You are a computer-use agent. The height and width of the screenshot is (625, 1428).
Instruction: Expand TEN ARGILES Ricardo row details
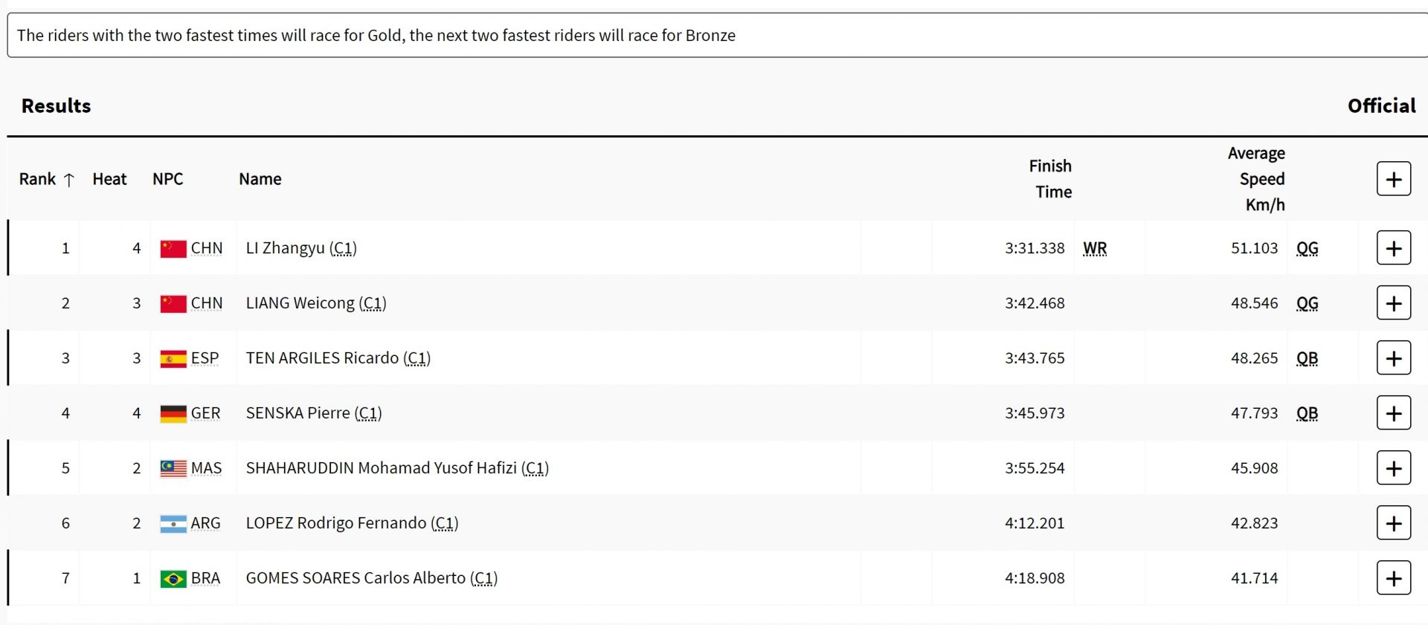point(1394,358)
